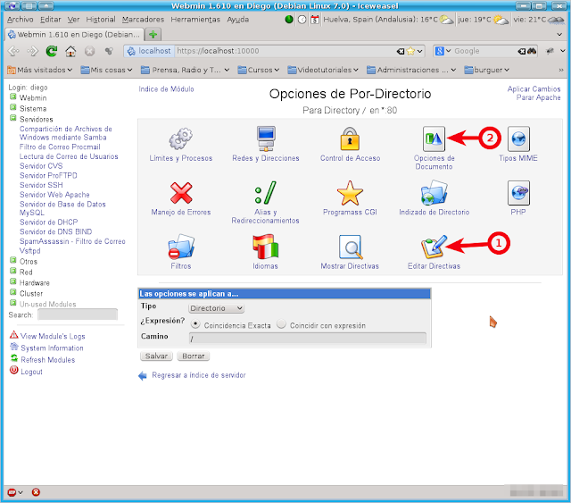Click the Indice de Módulo link
The width and height of the screenshot is (571, 503).
click(166, 89)
